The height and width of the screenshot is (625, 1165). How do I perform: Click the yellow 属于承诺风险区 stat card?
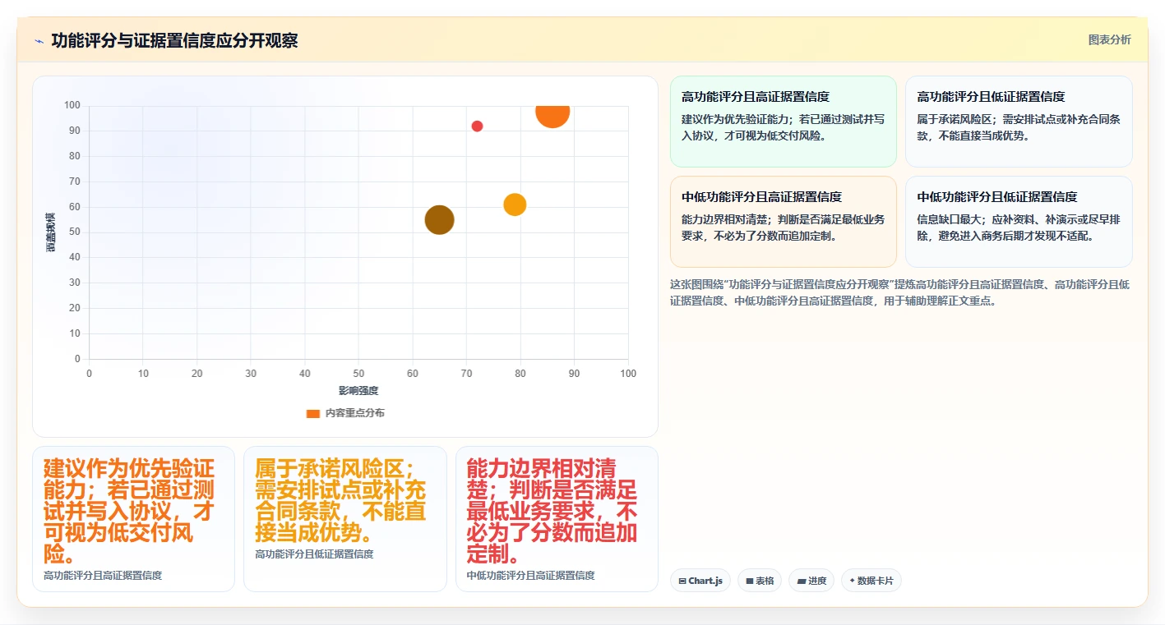[345, 519]
